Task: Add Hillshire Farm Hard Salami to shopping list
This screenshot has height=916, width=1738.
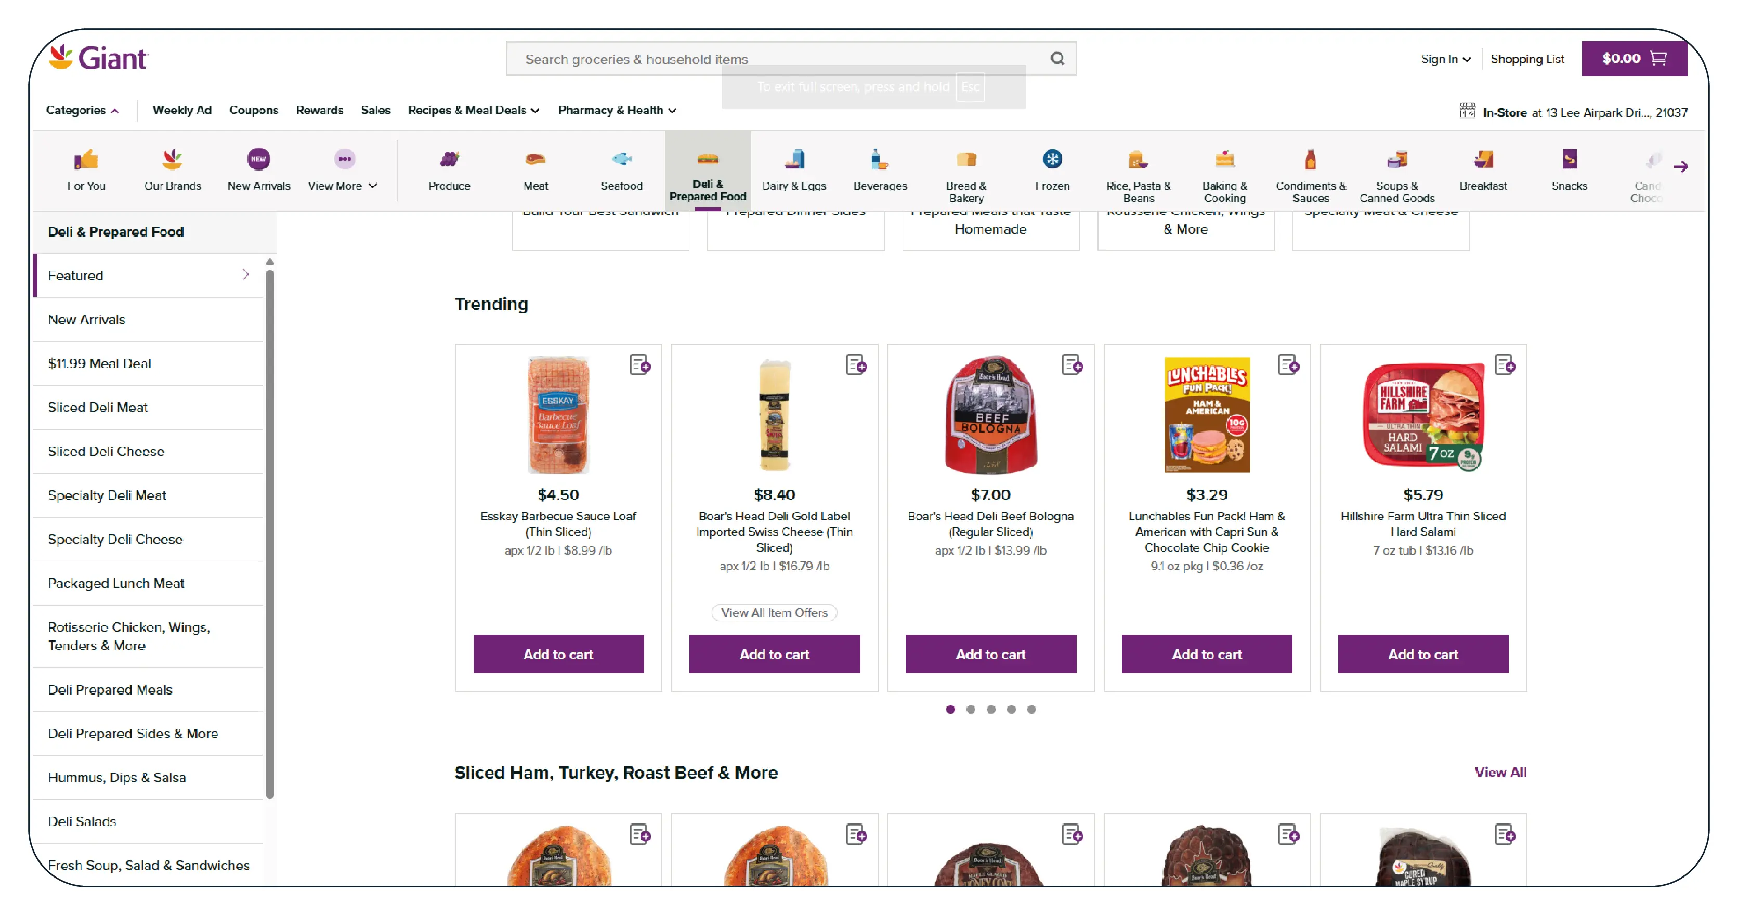Action: [1504, 365]
